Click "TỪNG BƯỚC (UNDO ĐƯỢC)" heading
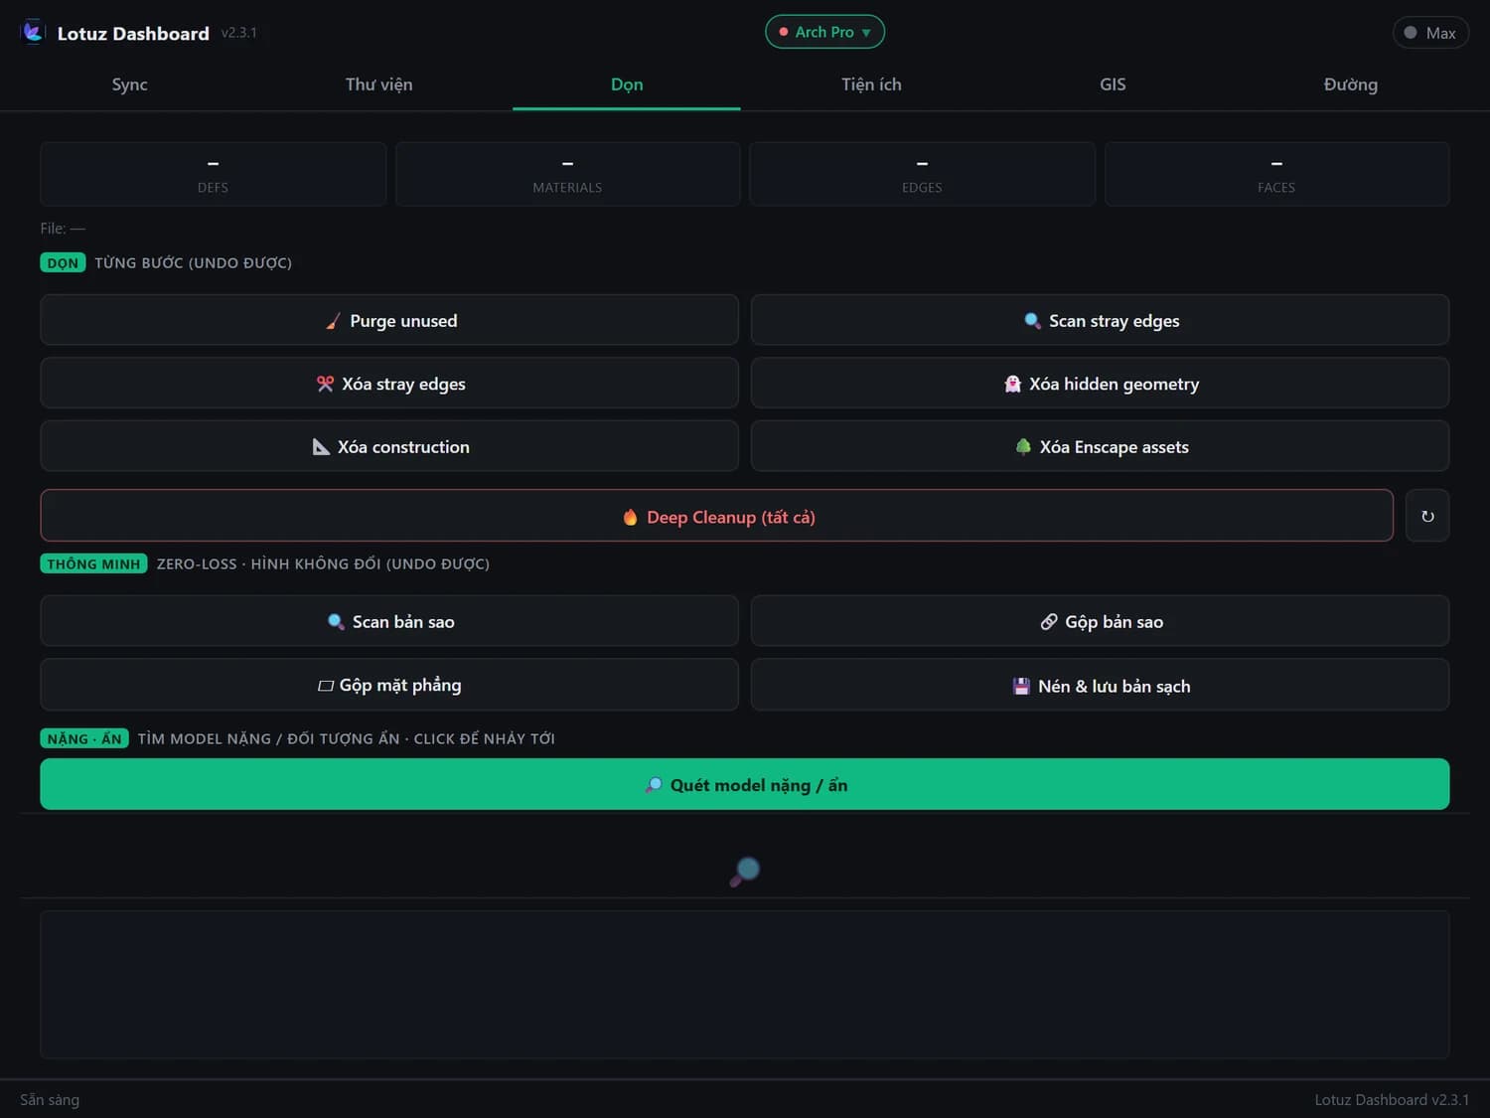The width and height of the screenshot is (1490, 1118). [193, 263]
